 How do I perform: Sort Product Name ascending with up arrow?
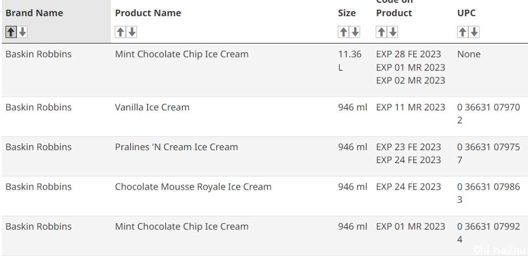click(x=120, y=32)
